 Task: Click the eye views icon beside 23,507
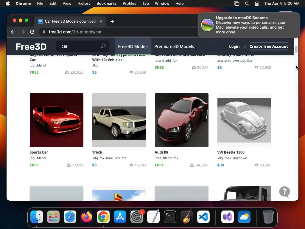[x=256, y=165]
